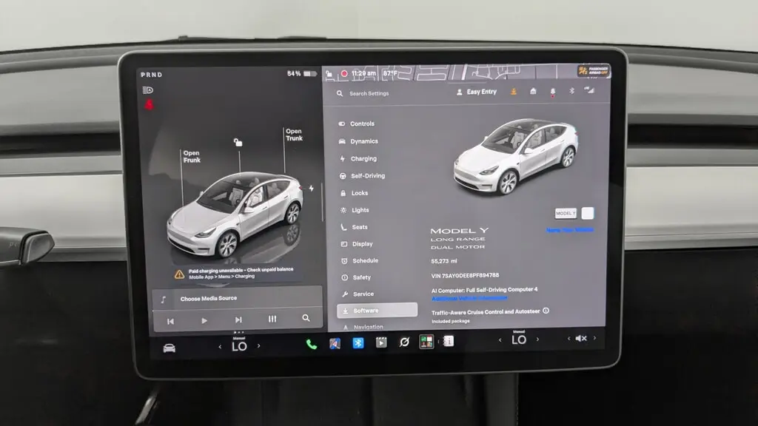Open the Dynamics settings menu
This screenshot has width=758, height=426.
click(359, 141)
